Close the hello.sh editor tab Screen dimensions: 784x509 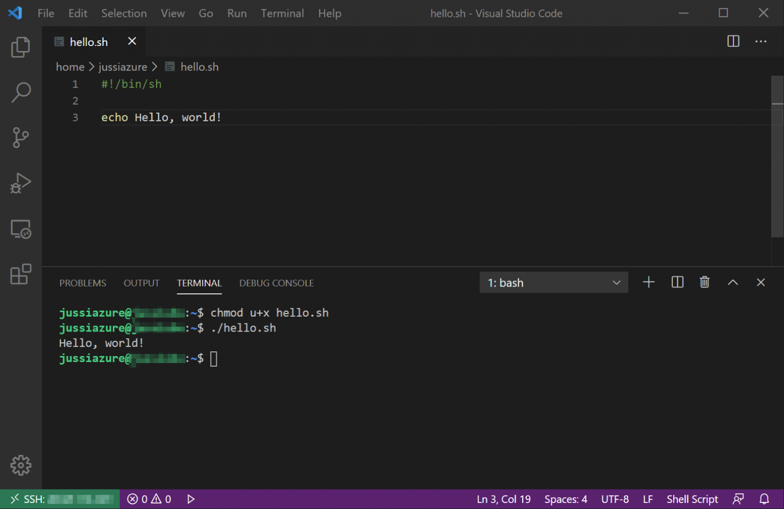pos(132,41)
